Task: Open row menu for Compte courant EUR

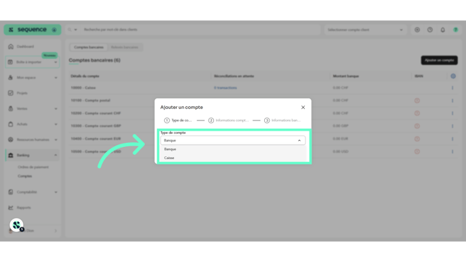Action: pos(452,139)
